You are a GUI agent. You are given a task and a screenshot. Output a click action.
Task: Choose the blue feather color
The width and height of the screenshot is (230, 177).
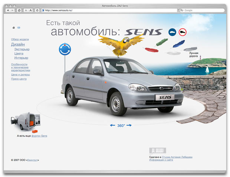[x=178, y=44]
